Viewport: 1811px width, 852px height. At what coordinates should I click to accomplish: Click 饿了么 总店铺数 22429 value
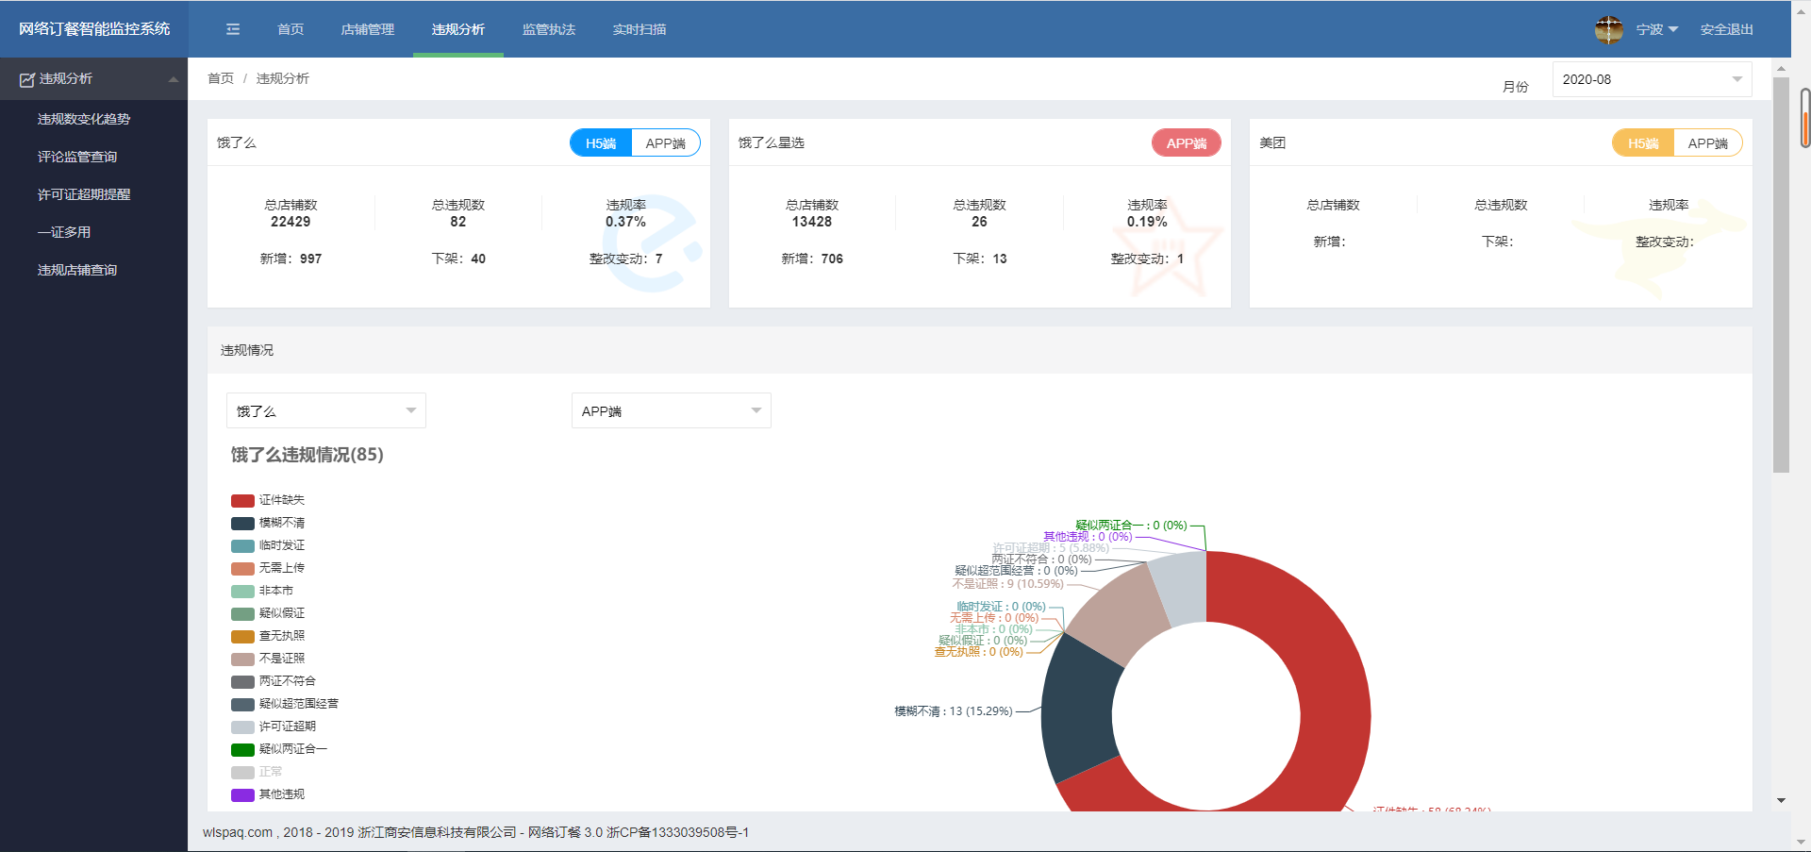291,222
